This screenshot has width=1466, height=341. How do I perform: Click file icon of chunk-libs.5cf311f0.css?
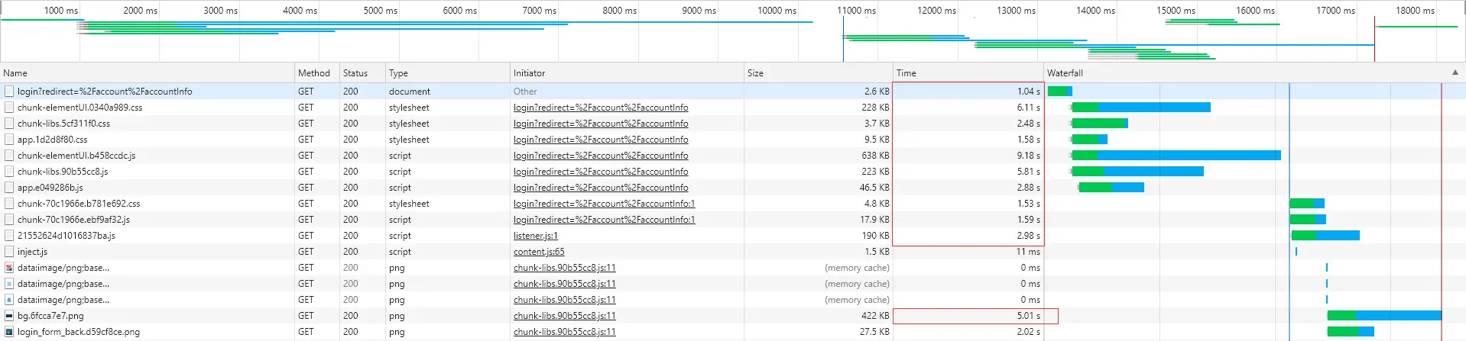[9, 124]
